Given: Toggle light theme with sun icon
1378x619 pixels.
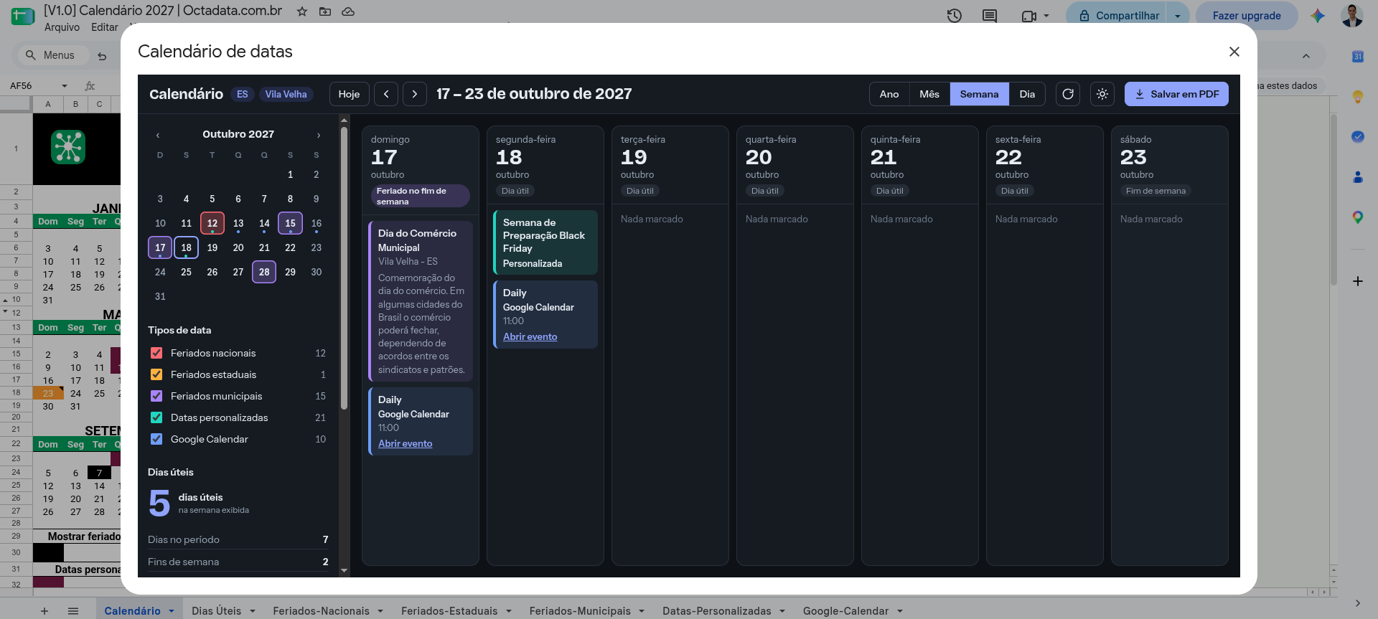Looking at the screenshot, I should pyautogui.click(x=1102, y=94).
